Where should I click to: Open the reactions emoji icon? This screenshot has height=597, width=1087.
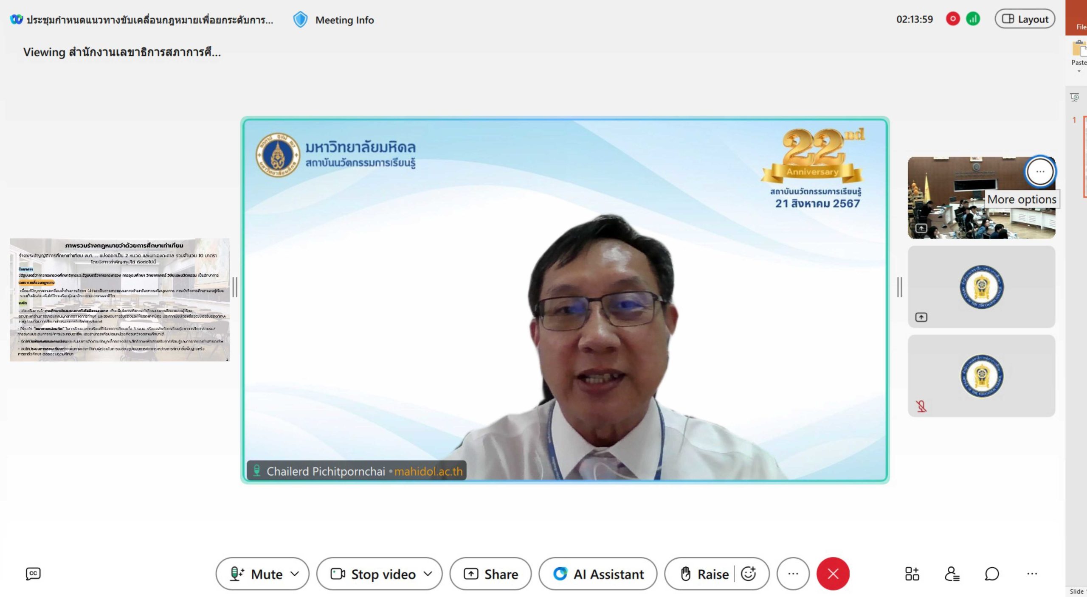pyautogui.click(x=748, y=574)
